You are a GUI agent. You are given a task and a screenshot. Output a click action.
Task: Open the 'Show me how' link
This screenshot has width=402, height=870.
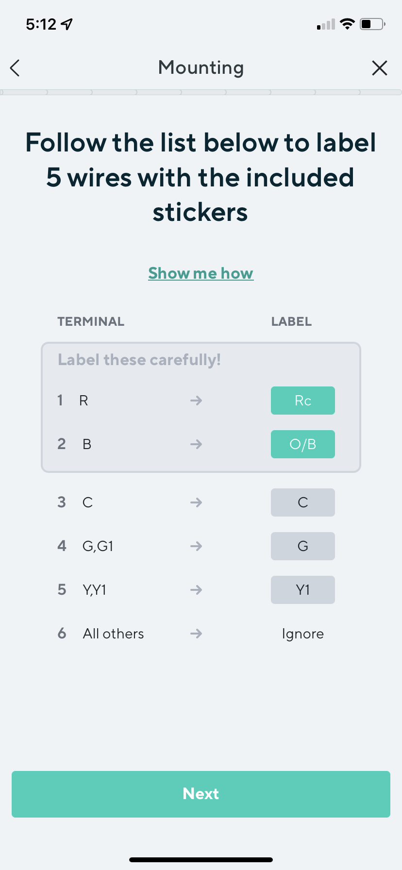tap(201, 273)
